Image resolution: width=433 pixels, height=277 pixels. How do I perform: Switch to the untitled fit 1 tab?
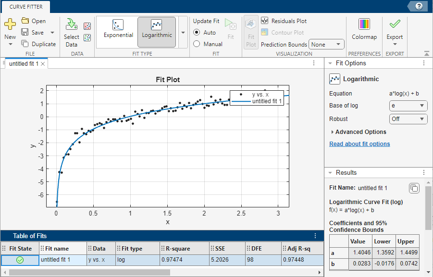coord(24,63)
